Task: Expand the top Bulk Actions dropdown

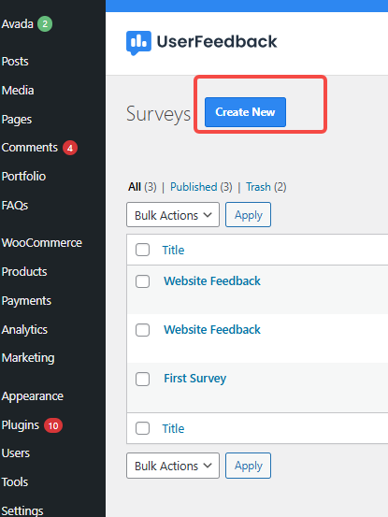Action: click(173, 215)
